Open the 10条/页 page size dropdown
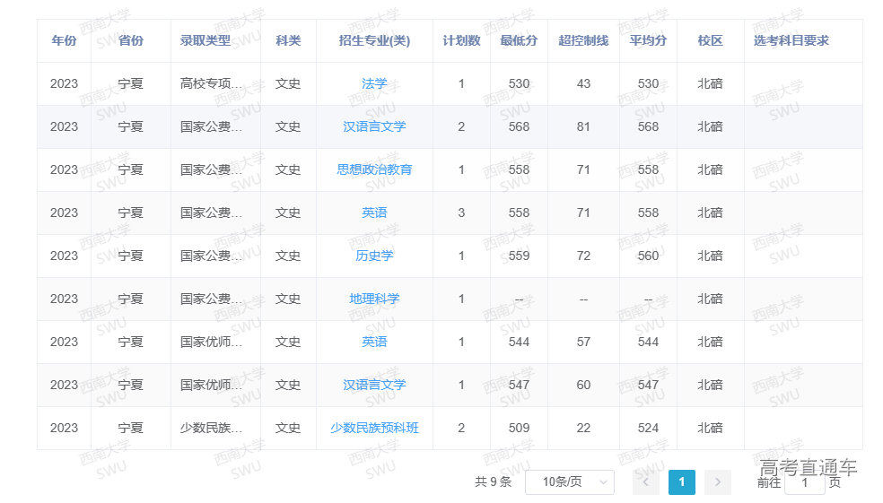This screenshot has height=503, width=883. [569, 482]
